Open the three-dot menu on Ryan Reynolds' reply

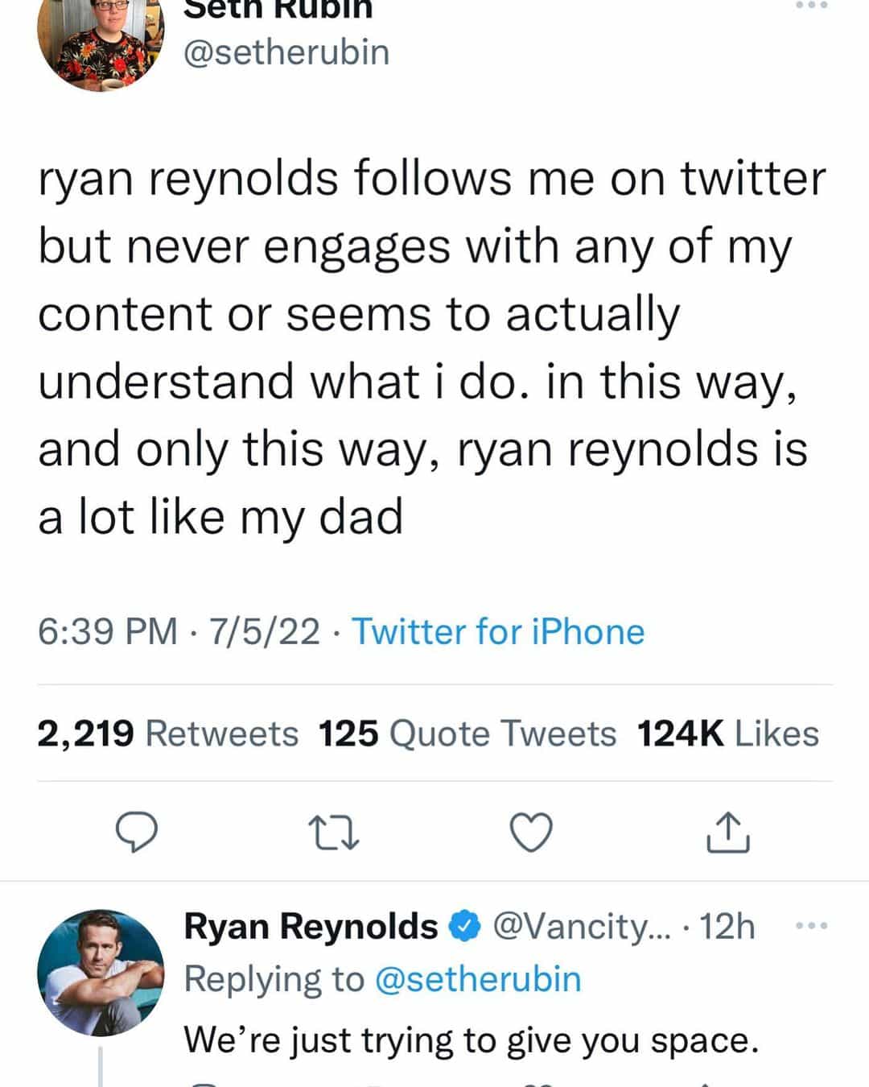coord(810,927)
